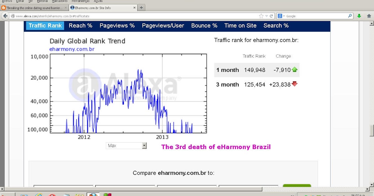Image resolution: width=374 pixels, height=196 pixels.
Task: Click the search magnifier icon
Action: point(350,16)
